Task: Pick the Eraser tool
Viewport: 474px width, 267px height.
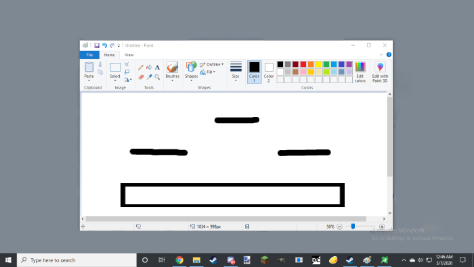Action: (141, 77)
